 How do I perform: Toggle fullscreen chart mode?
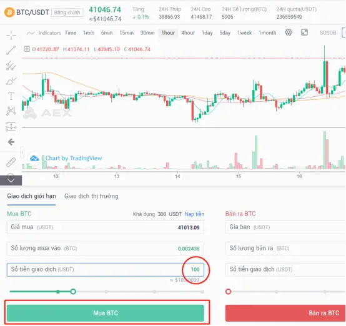(305, 32)
